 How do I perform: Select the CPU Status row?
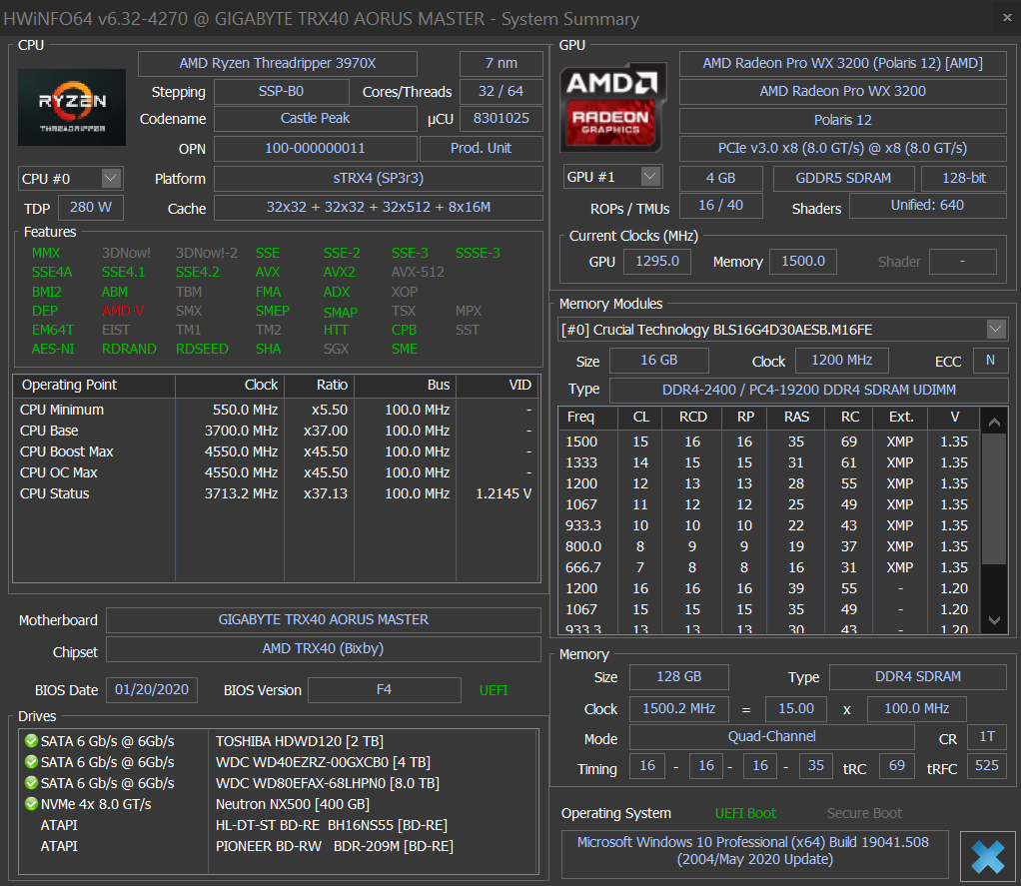tap(276, 493)
